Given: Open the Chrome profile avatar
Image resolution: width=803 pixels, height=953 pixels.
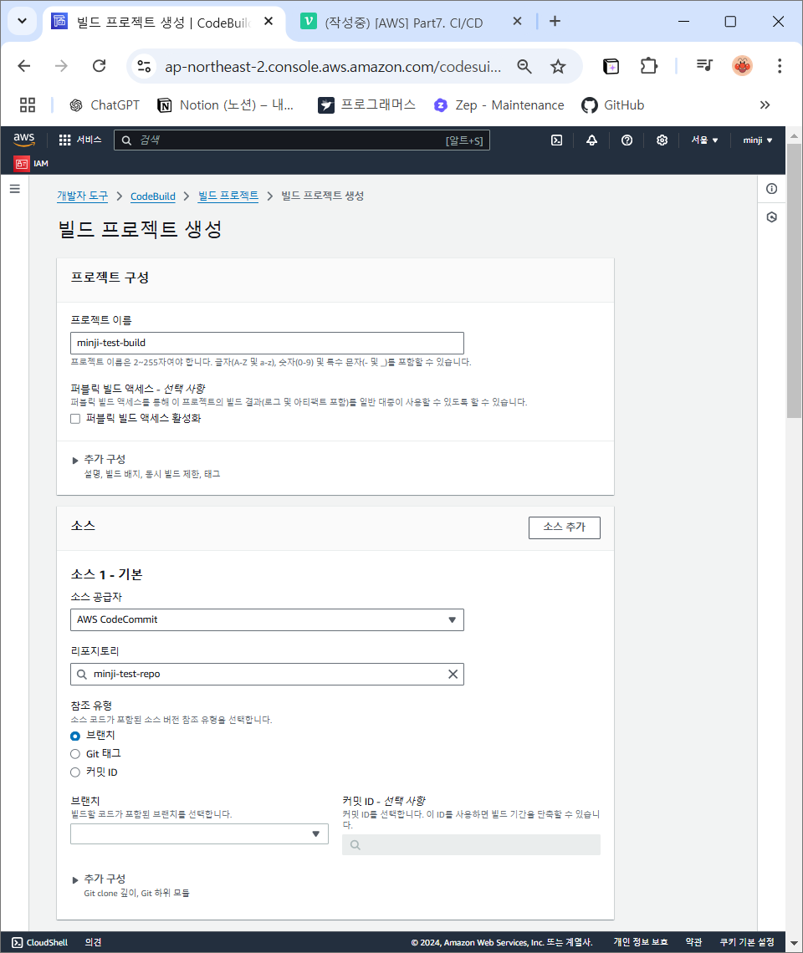Looking at the screenshot, I should click(742, 66).
